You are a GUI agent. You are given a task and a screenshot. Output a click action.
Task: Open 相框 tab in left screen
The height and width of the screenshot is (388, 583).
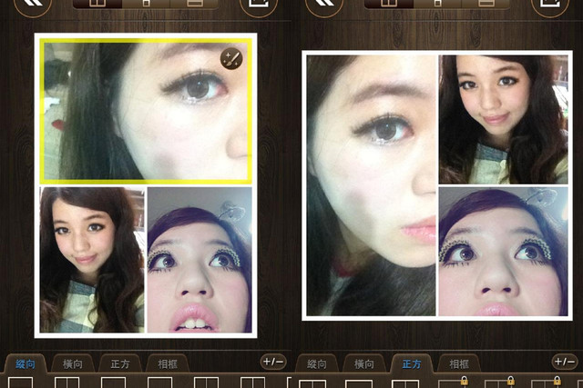click(168, 363)
